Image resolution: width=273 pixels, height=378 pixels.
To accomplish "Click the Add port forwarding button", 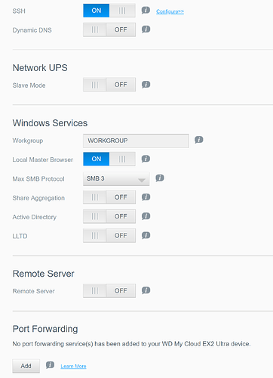I will coord(26,366).
